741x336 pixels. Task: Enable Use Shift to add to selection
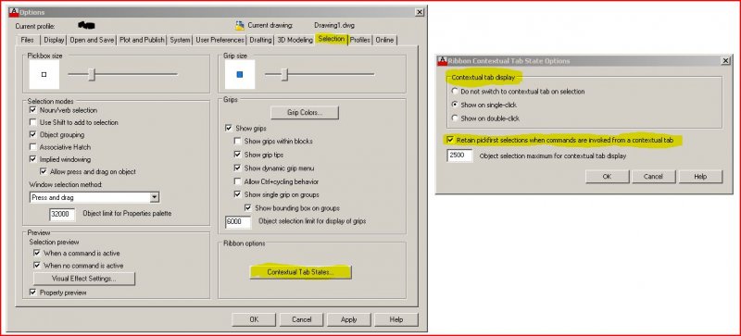point(32,122)
